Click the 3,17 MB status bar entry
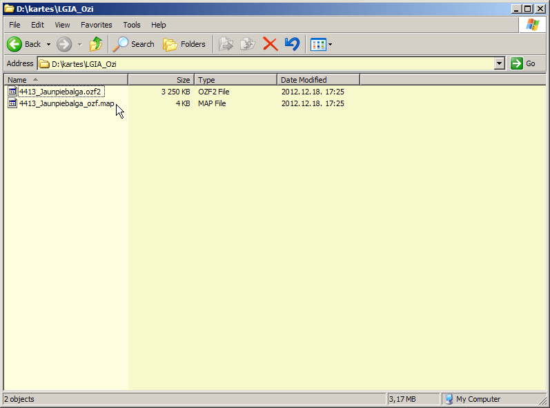 click(402, 399)
